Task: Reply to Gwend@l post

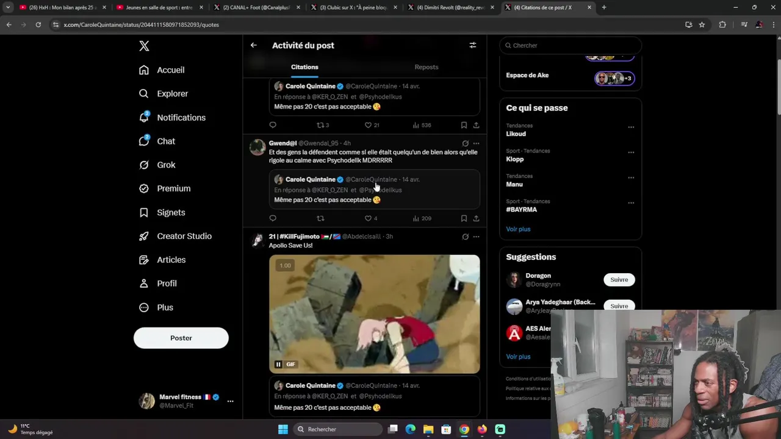Action: pos(273,218)
